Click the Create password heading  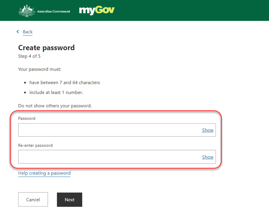(x=47, y=48)
